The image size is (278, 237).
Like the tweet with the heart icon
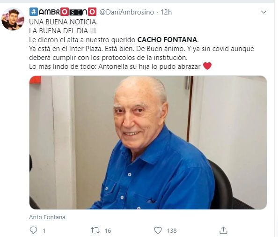click(158, 230)
